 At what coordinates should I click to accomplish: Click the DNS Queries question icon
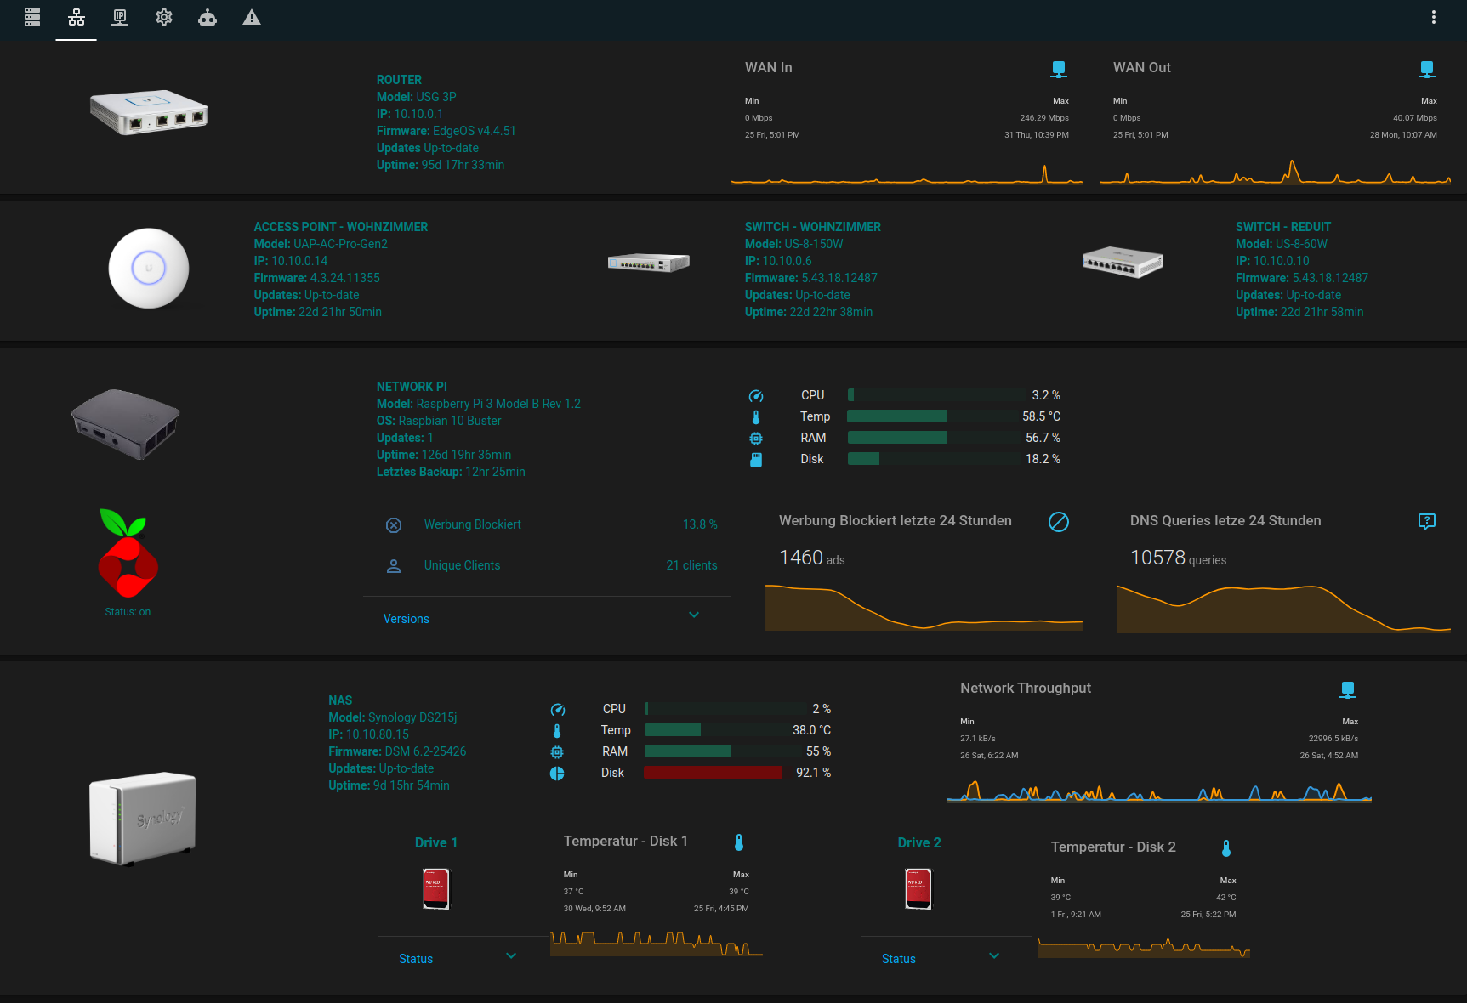coord(1427,522)
